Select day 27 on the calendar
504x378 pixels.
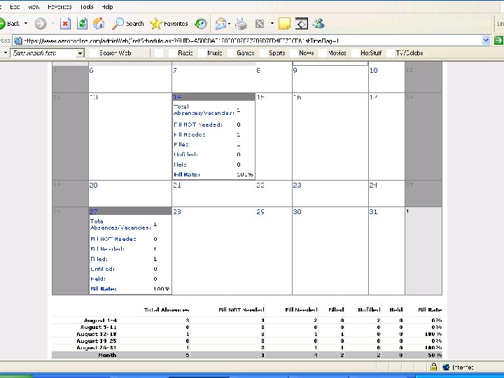click(x=94, y=211)
